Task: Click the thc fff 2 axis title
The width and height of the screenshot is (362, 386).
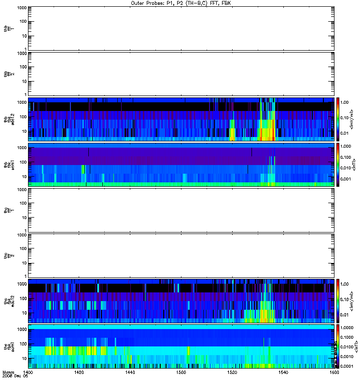Action: click(x=9, y=256)
